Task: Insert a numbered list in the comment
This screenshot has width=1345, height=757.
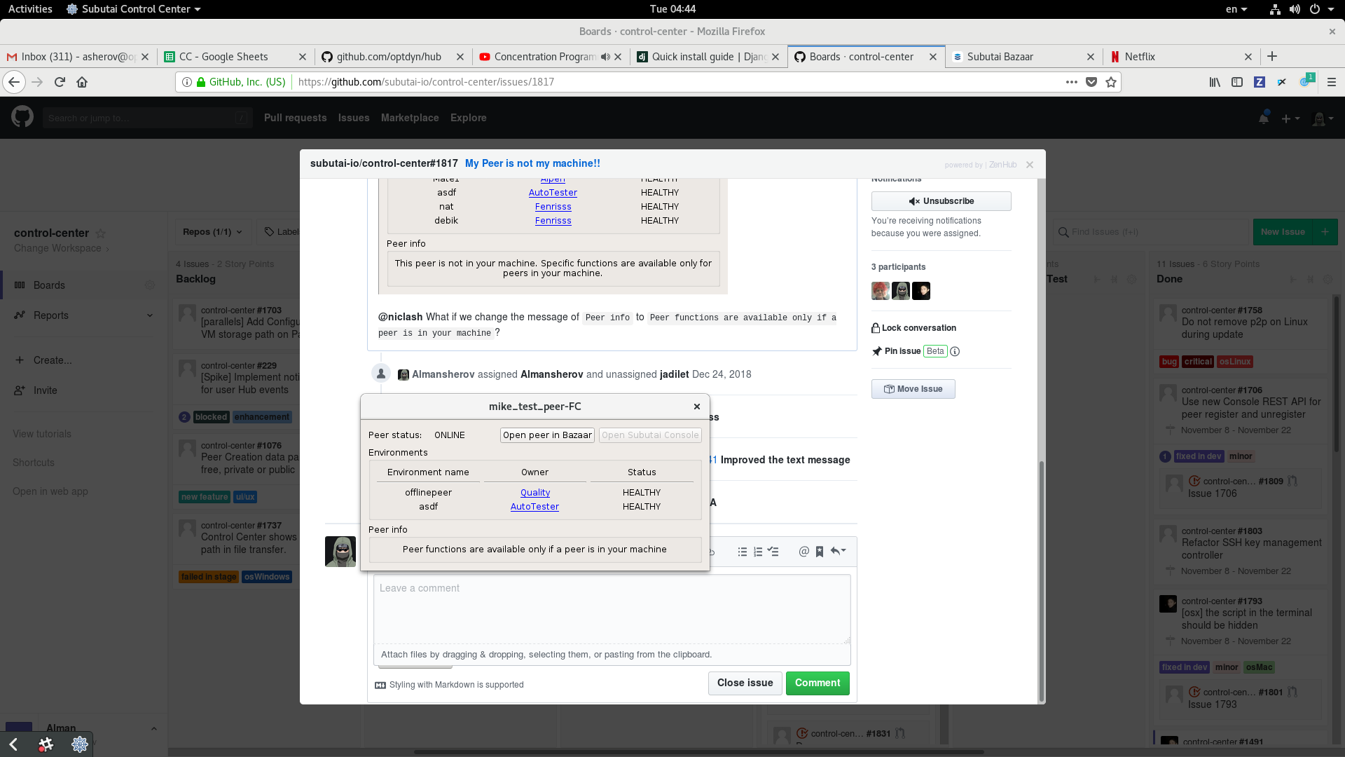Action: 757,552
